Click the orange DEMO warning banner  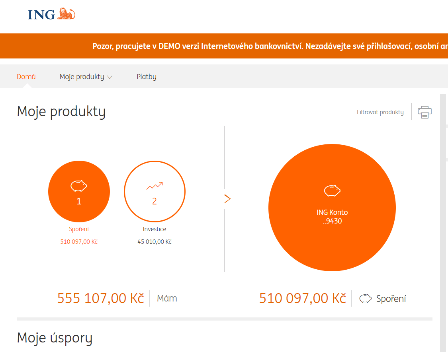(239, 46)
